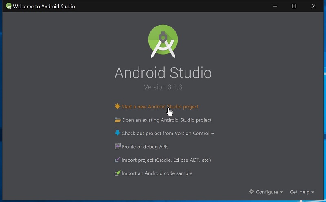This screenshot has width=326, height=202.
Task: Click the Profile or debug APK icon
Action: pos(117,147)
